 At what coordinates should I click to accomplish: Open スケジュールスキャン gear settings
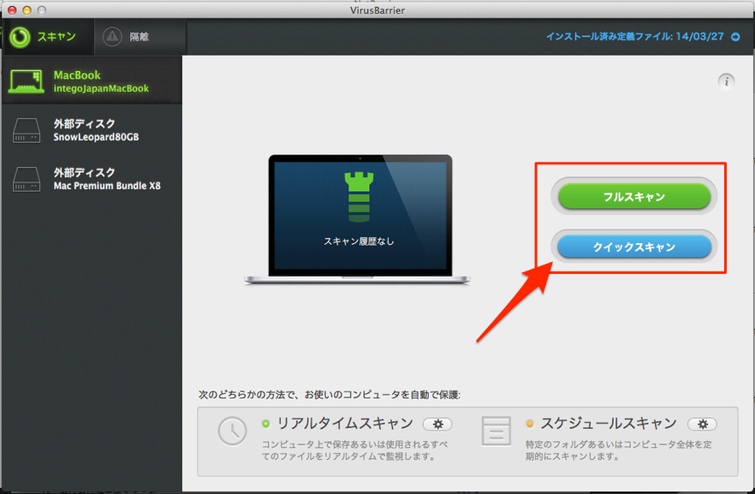tap(703, 424)
